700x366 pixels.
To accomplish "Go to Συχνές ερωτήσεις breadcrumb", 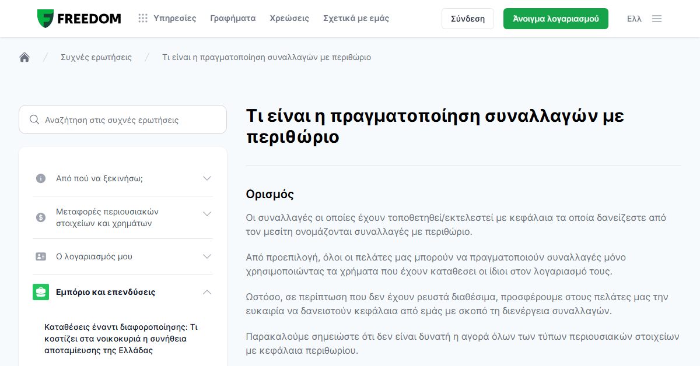I will point(96,57).
